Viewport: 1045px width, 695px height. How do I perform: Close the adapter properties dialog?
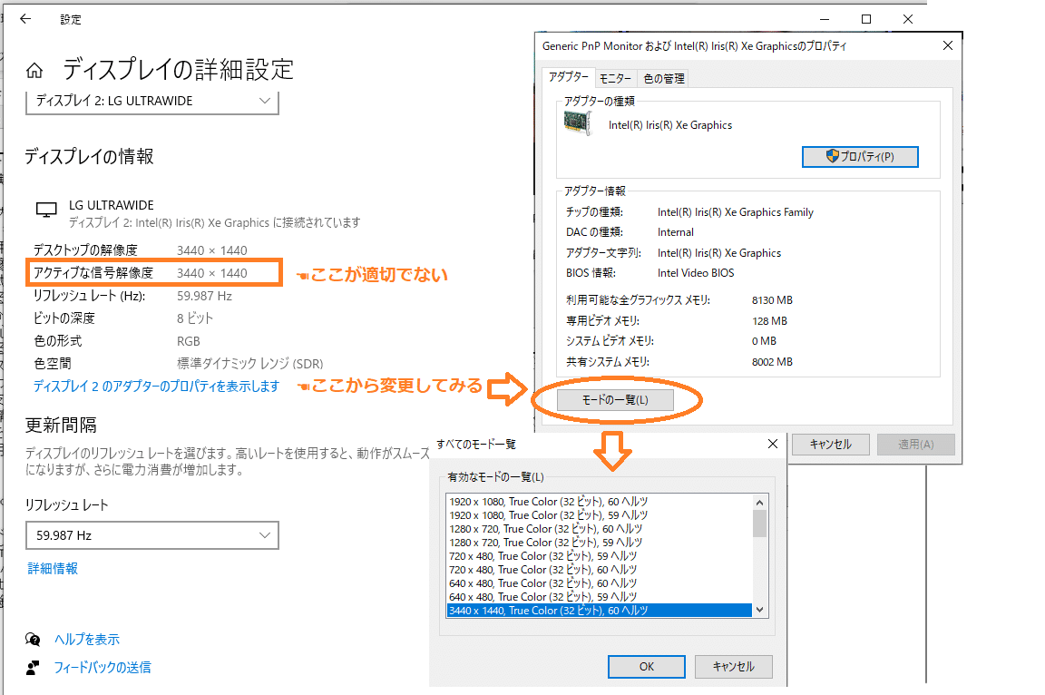[948, 45]
